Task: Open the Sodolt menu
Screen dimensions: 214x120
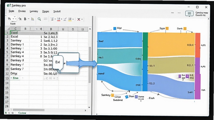Action: (57, 11)
